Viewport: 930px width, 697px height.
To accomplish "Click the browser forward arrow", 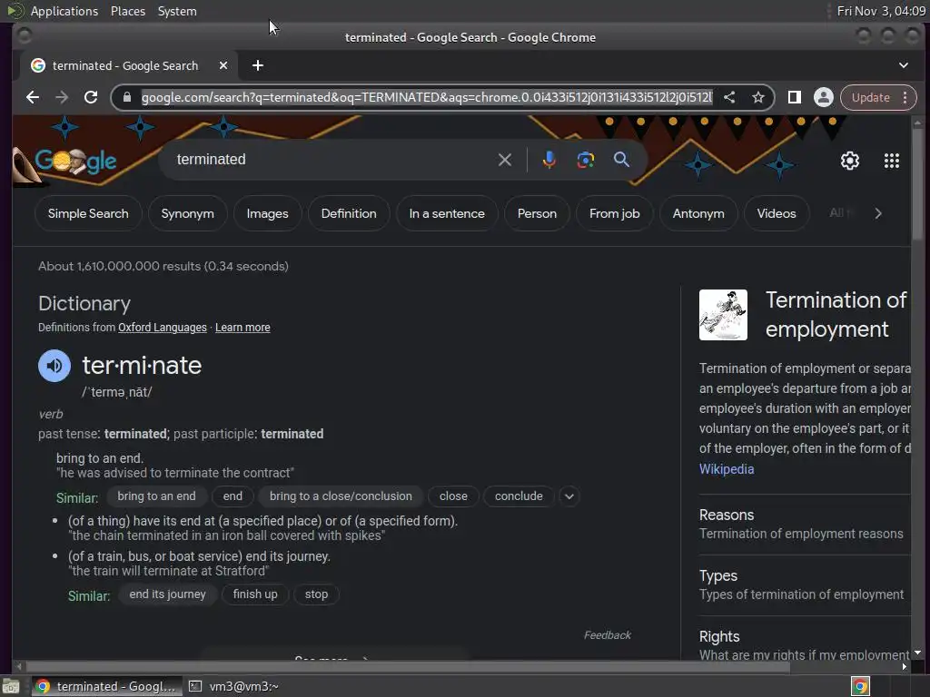I will pyautogui.click(x=62, y=97).
